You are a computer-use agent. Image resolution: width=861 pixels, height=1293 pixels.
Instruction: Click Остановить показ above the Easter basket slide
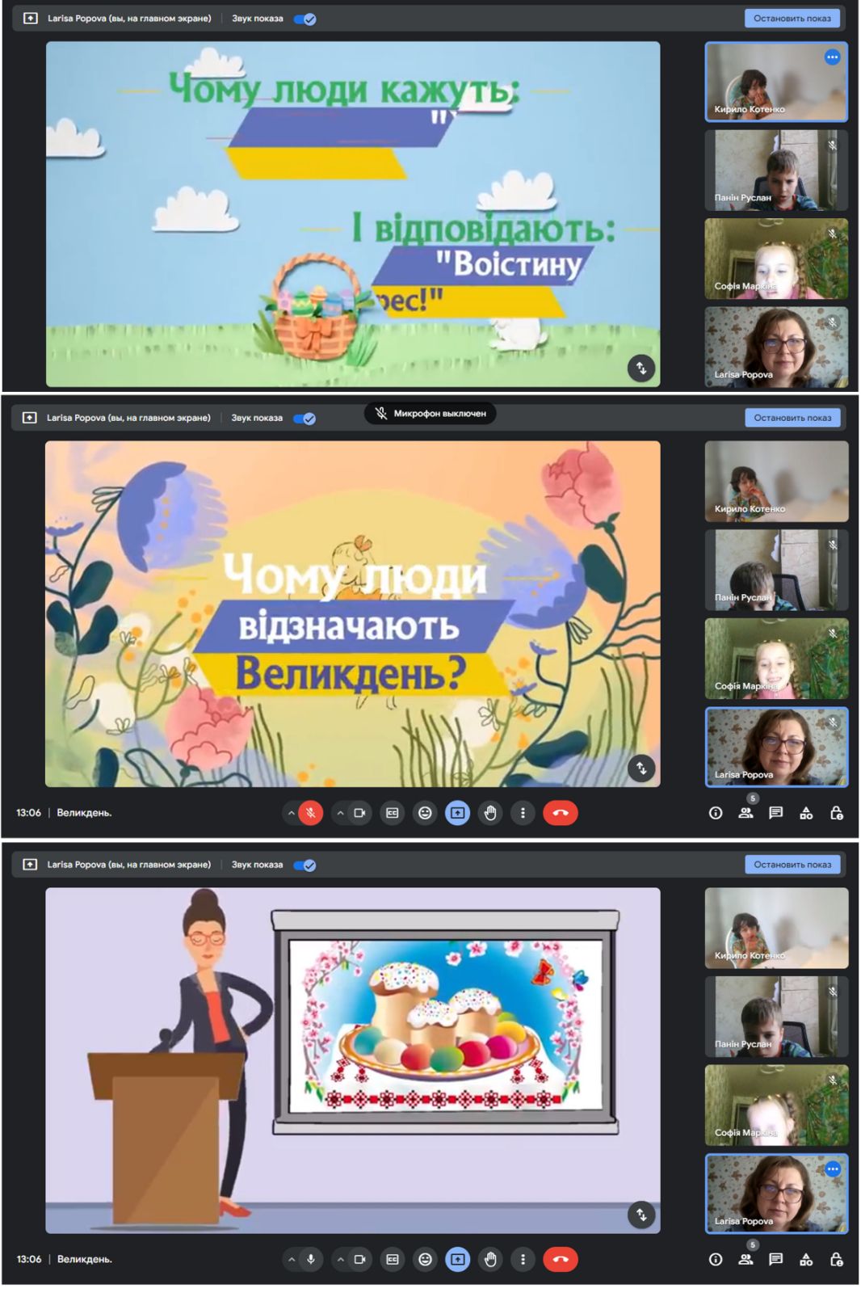click(x=792, y=19)
